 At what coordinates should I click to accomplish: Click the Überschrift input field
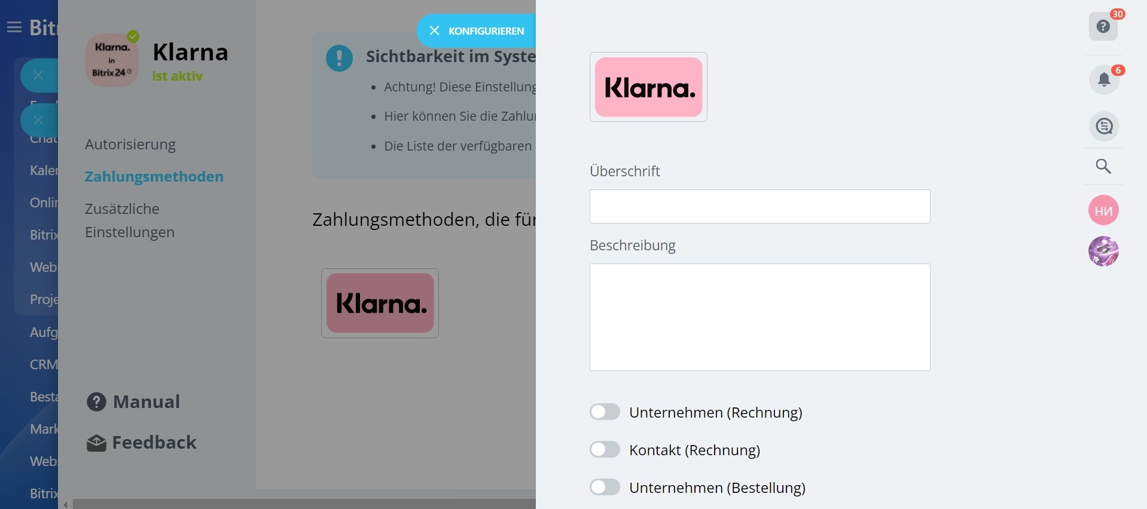pos(759,207)
